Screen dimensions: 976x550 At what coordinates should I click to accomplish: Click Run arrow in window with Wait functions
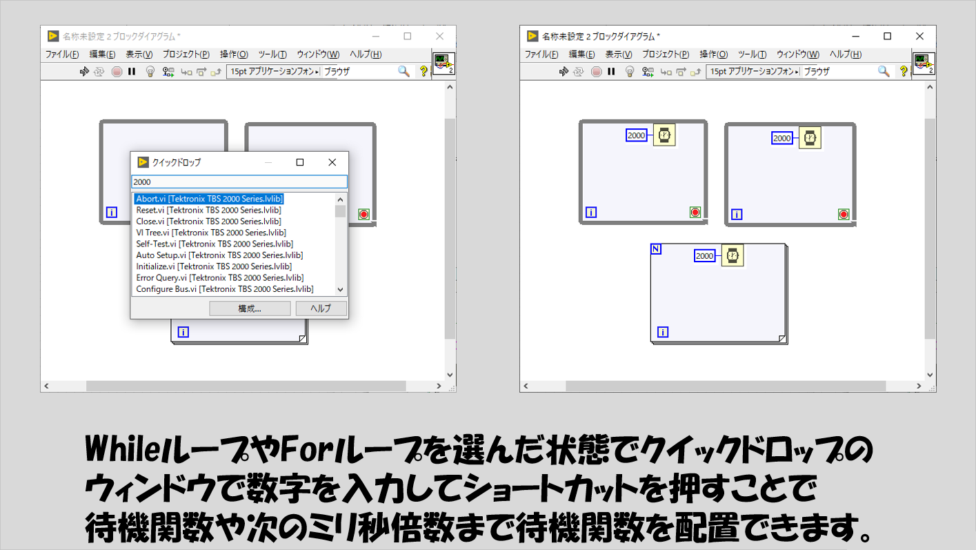564,71
